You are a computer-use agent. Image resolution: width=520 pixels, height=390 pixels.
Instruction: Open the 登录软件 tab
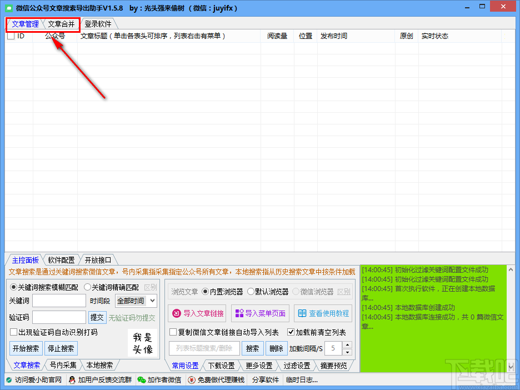pyautogui.click(x=98, y=24)
